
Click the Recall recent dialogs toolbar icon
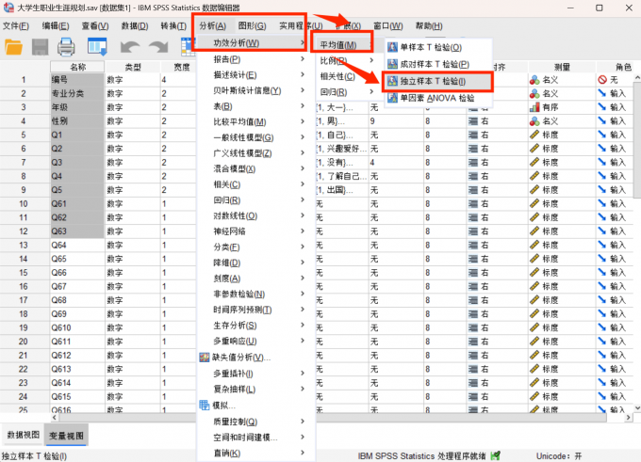[97, 47]
